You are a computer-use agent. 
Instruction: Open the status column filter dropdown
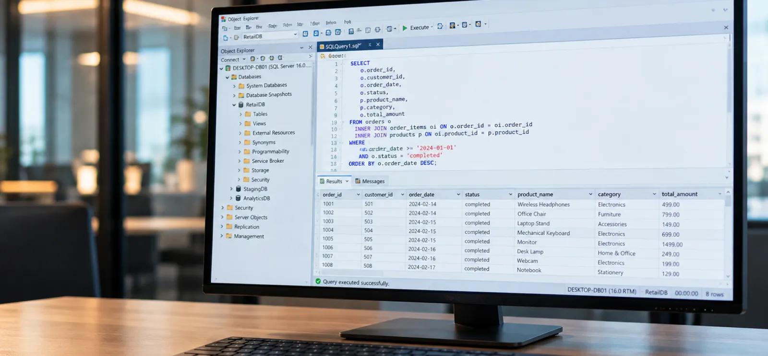[x=510, y=195]
